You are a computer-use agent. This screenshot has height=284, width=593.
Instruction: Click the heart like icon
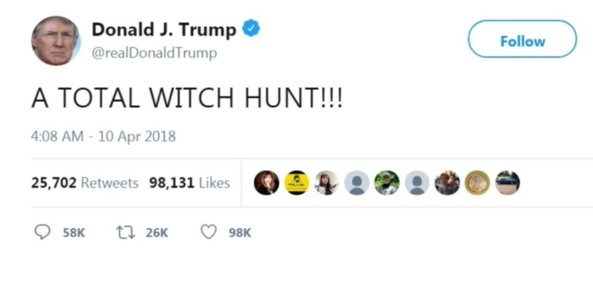click(x=208, y=232)
